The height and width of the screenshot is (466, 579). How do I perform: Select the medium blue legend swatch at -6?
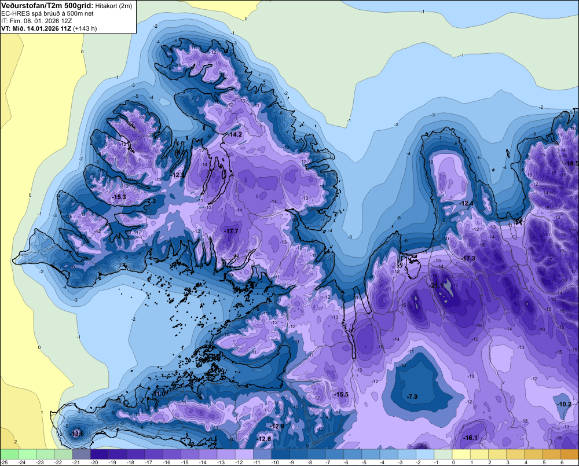pos(353,454)
